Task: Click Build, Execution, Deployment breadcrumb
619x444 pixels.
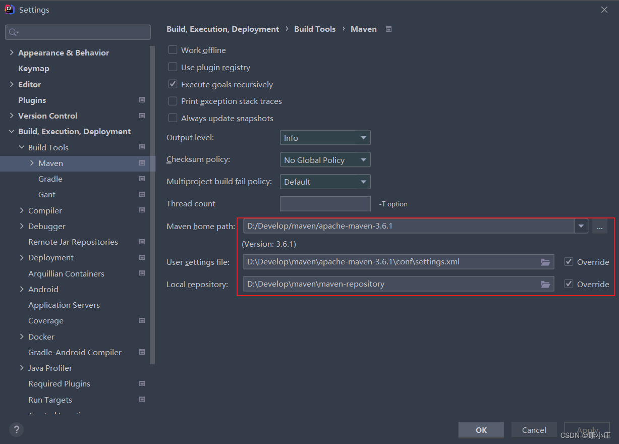Action: tap(222, 29)
